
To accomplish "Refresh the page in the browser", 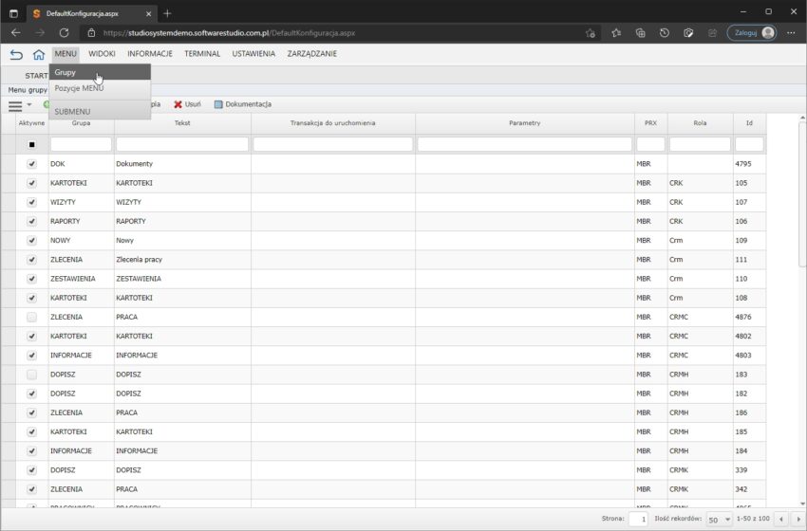I will 64,32.
